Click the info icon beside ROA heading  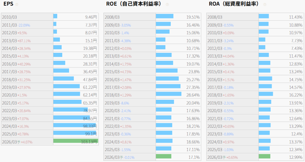click(x=265, y=4)
